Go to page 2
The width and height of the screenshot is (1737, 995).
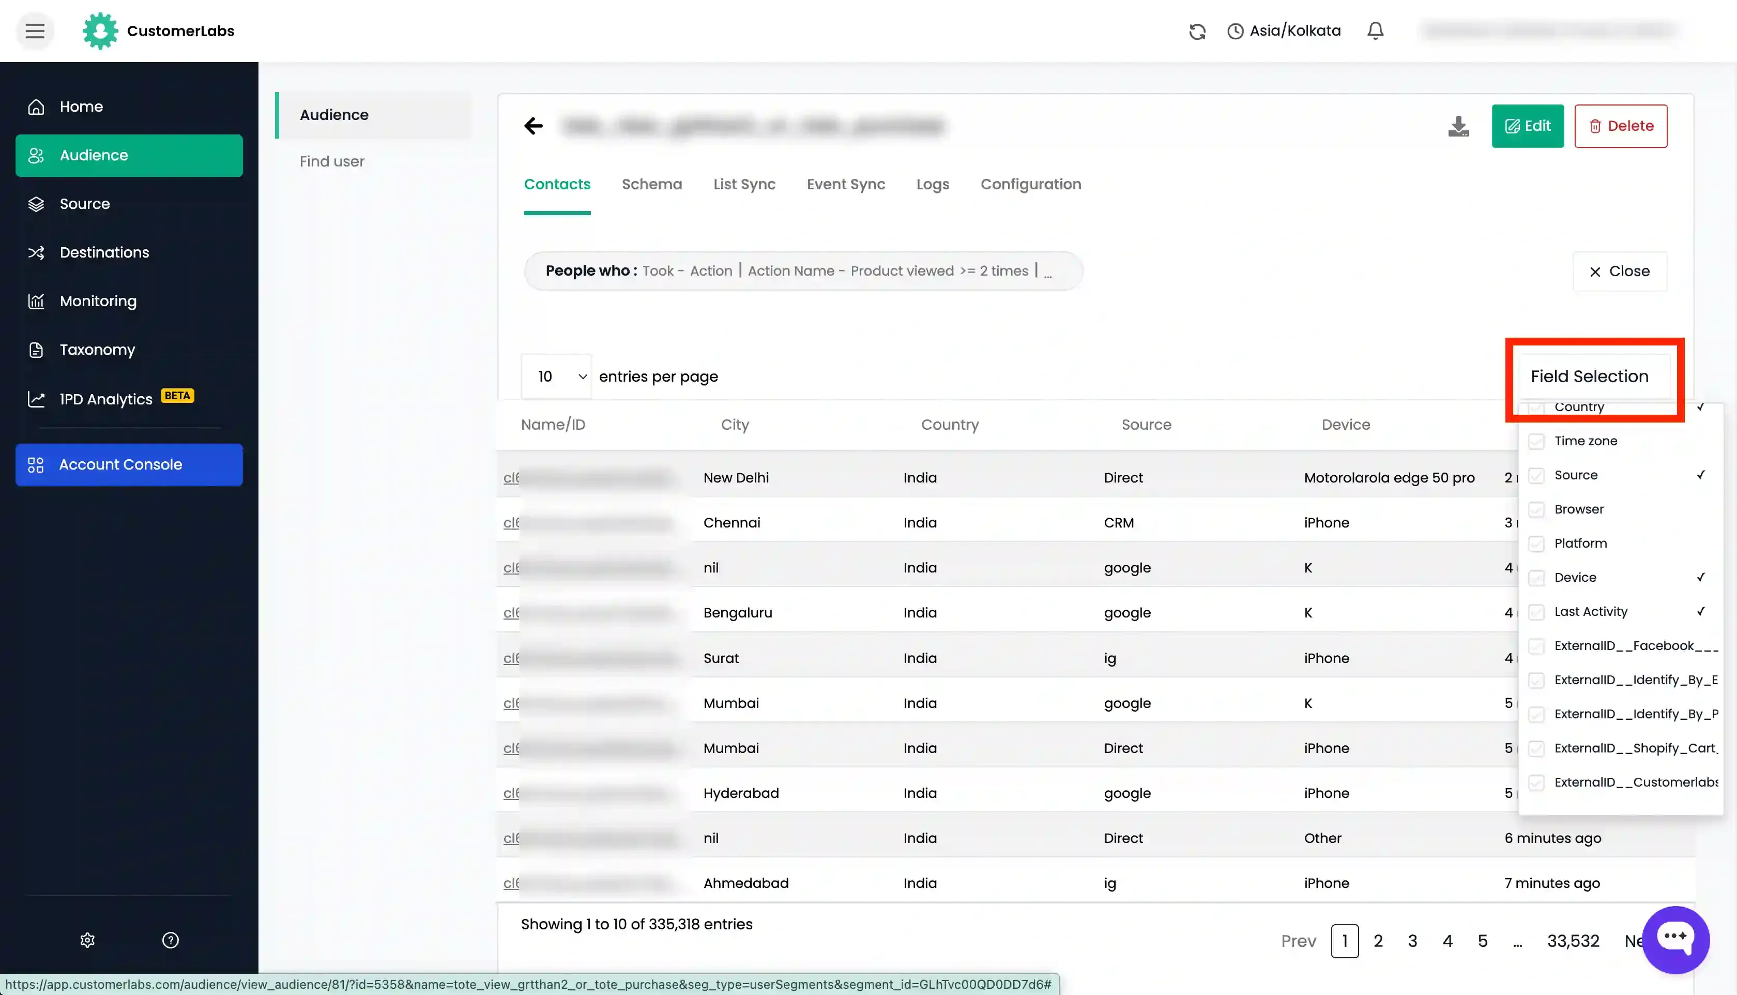pyautogui.click(x=1378, y=941)
